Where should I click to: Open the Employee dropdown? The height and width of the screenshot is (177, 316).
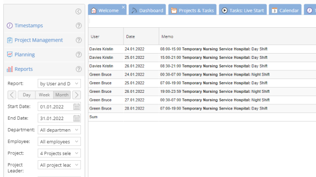[59, 142]
